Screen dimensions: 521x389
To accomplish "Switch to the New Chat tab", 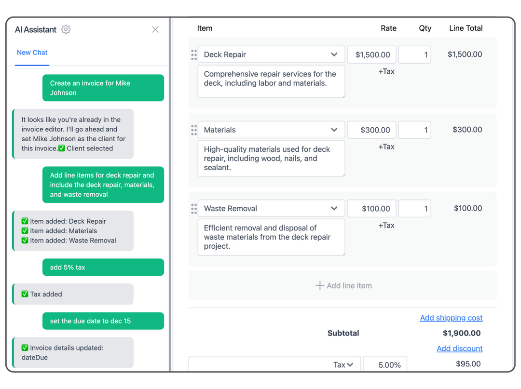I will tap(32, 53).
